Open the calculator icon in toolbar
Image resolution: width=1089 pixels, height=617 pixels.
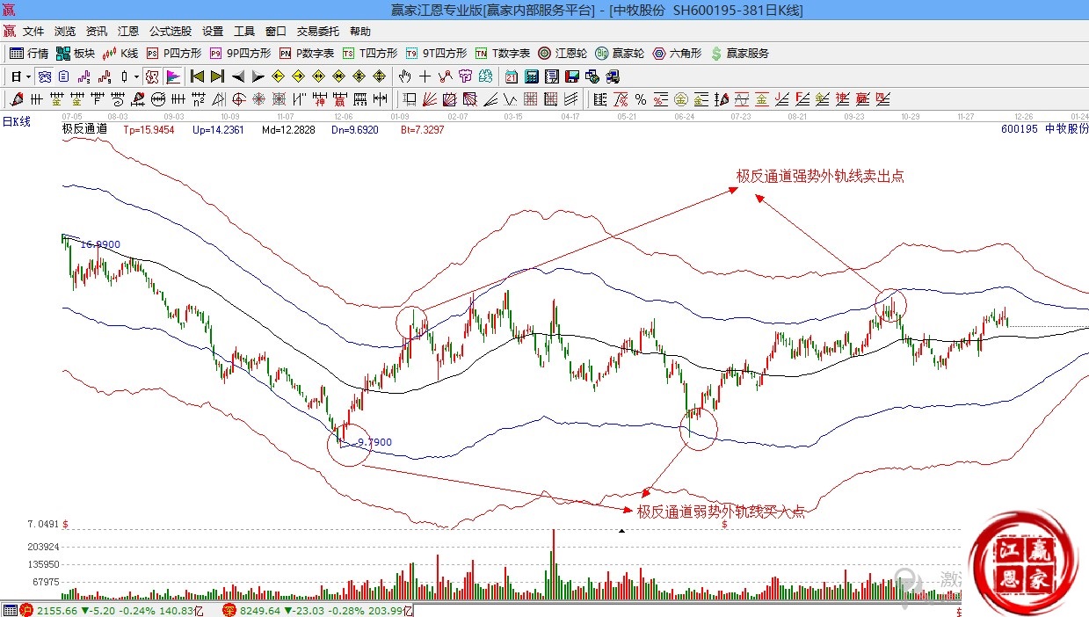point(534,76)
